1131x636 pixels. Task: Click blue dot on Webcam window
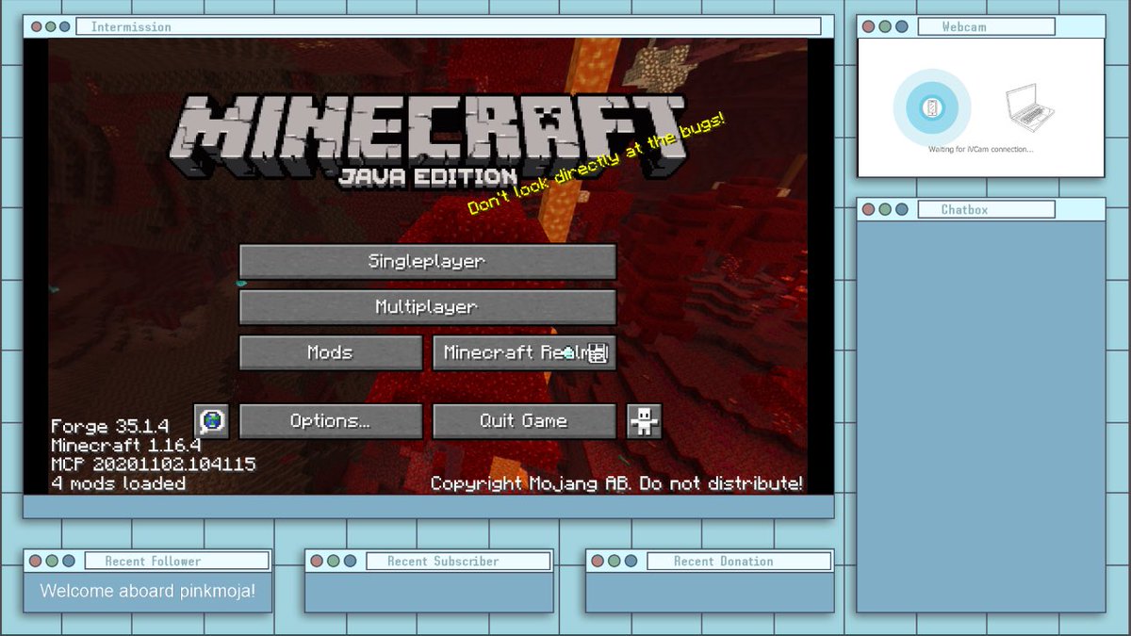click(902, 26)
